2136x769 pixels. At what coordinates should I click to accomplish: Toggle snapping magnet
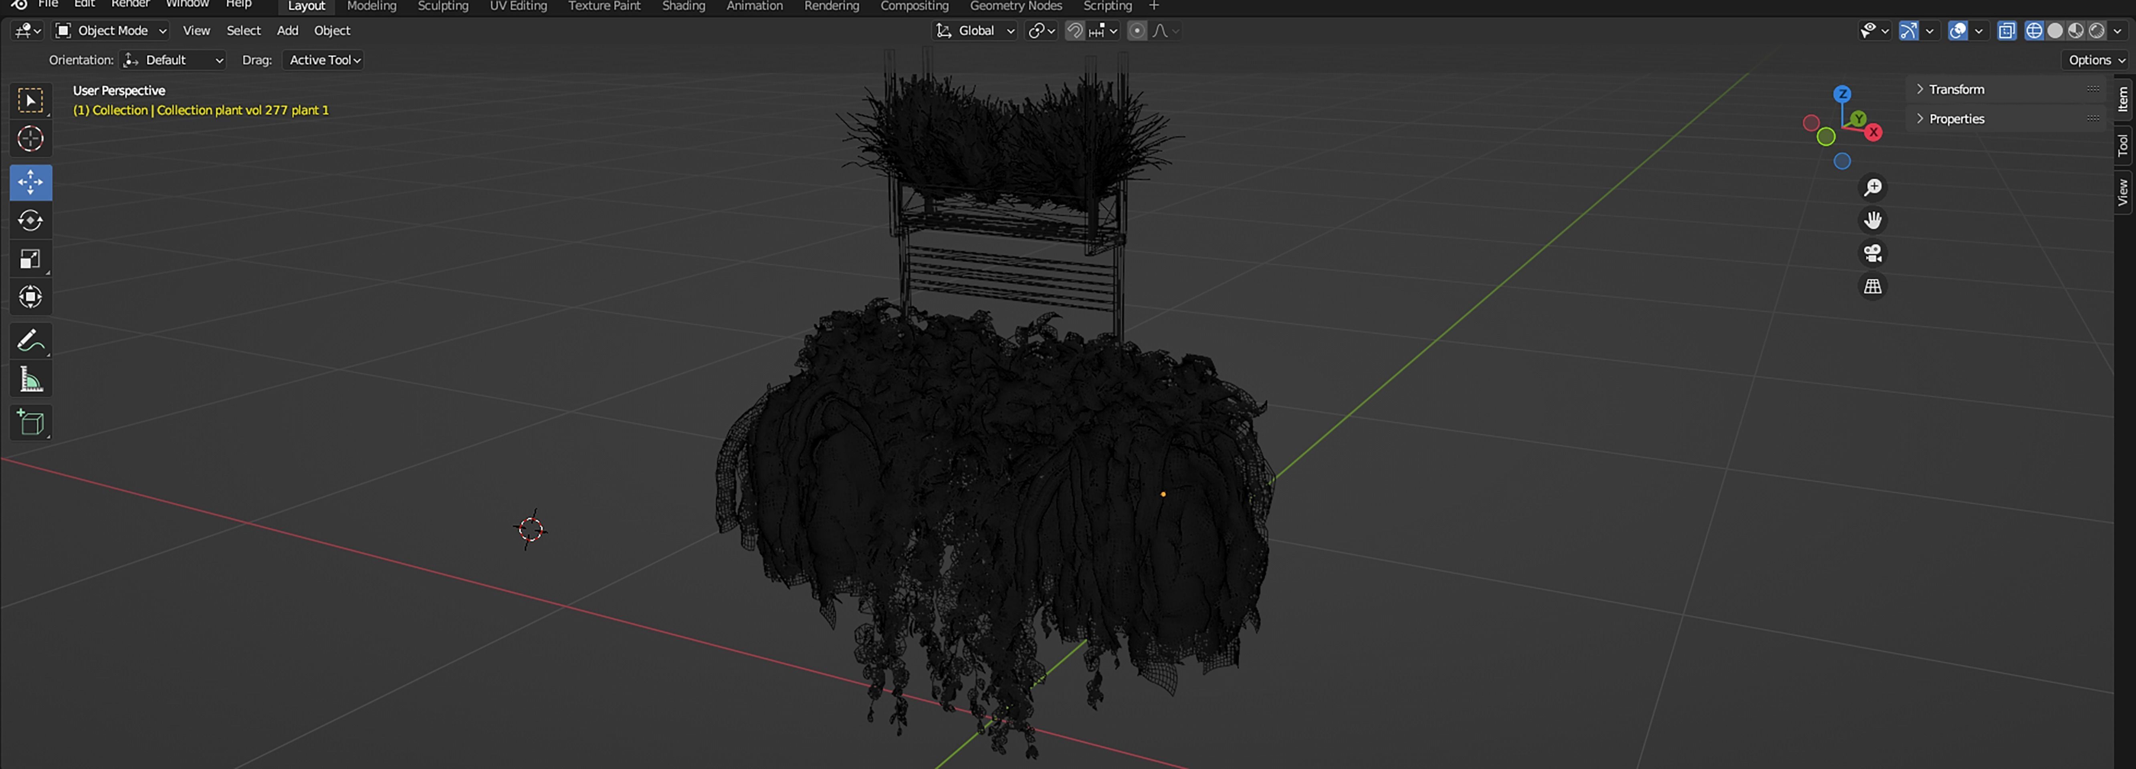click(1075, 31)
